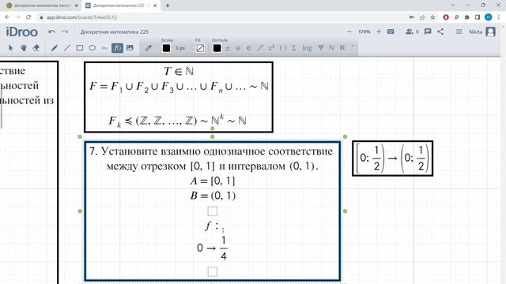This screenshot has width=506, height=284.
Task: Open the congruence relations formula group
Action: point(238,48)
